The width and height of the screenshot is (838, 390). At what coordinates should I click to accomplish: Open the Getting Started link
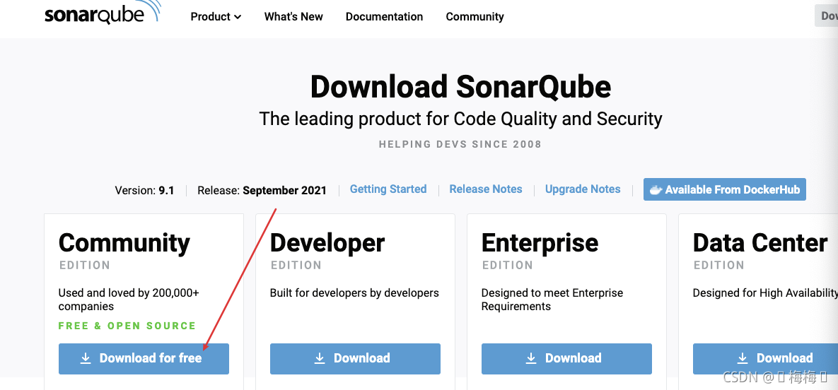[388, 189]
